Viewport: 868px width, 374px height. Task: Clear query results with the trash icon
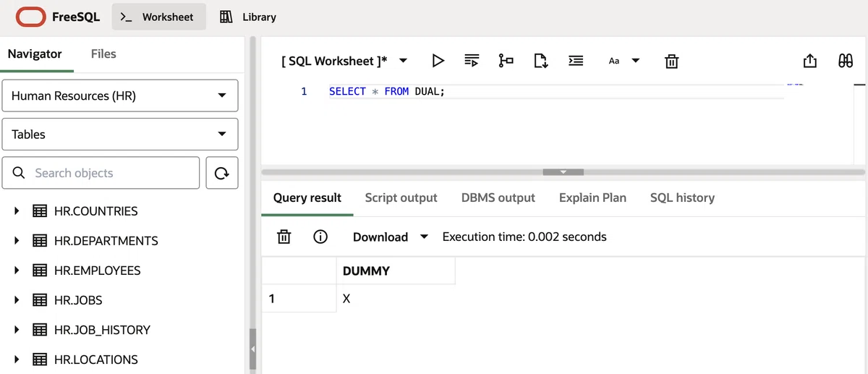285,237
